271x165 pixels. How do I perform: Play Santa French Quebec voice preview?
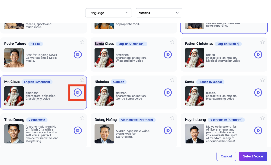click(258, 92)
